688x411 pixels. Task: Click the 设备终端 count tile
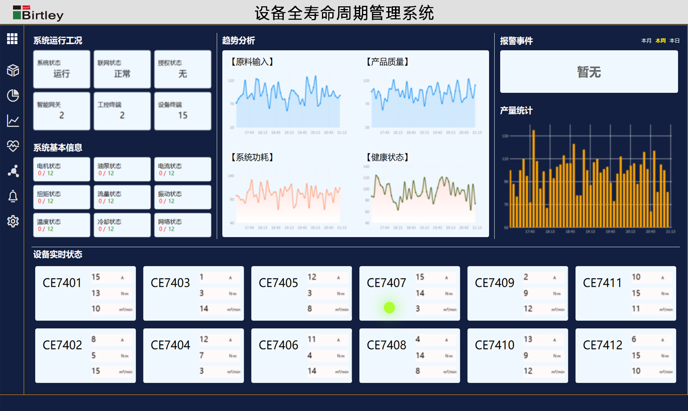click(x=183, y=111)
